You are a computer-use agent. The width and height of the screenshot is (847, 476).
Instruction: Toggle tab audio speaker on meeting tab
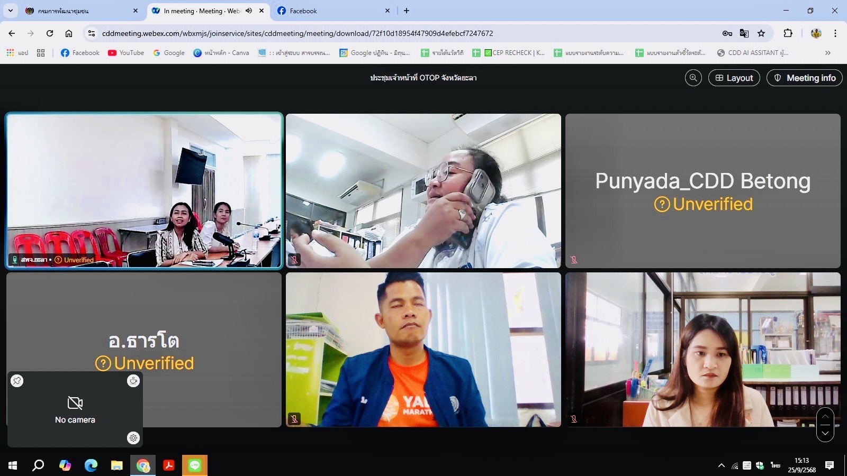click(x=249, y=11)
